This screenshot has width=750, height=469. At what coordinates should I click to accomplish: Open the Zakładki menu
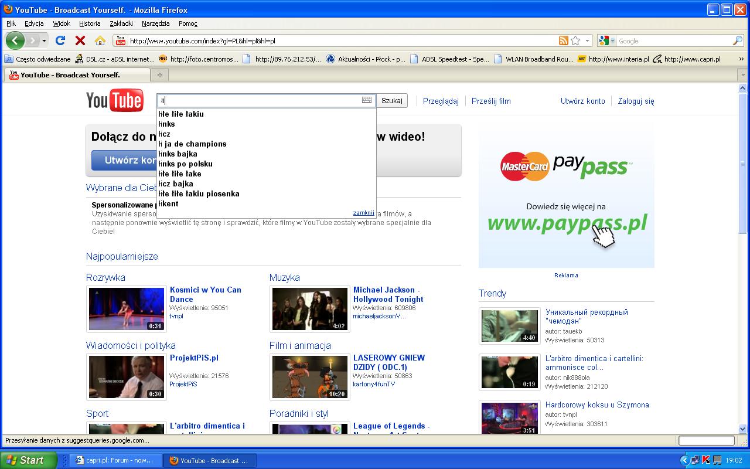[121, 23]
